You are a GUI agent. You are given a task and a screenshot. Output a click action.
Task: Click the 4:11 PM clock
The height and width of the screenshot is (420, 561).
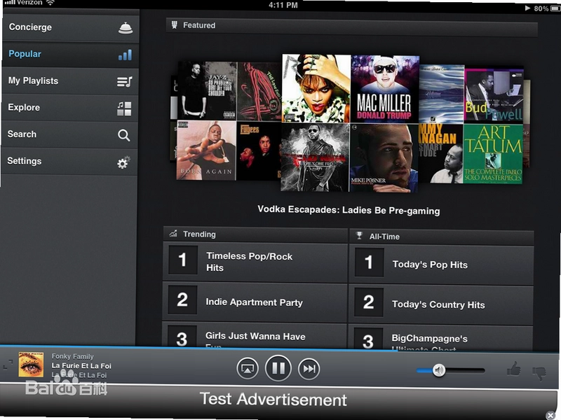pos(283,5)
